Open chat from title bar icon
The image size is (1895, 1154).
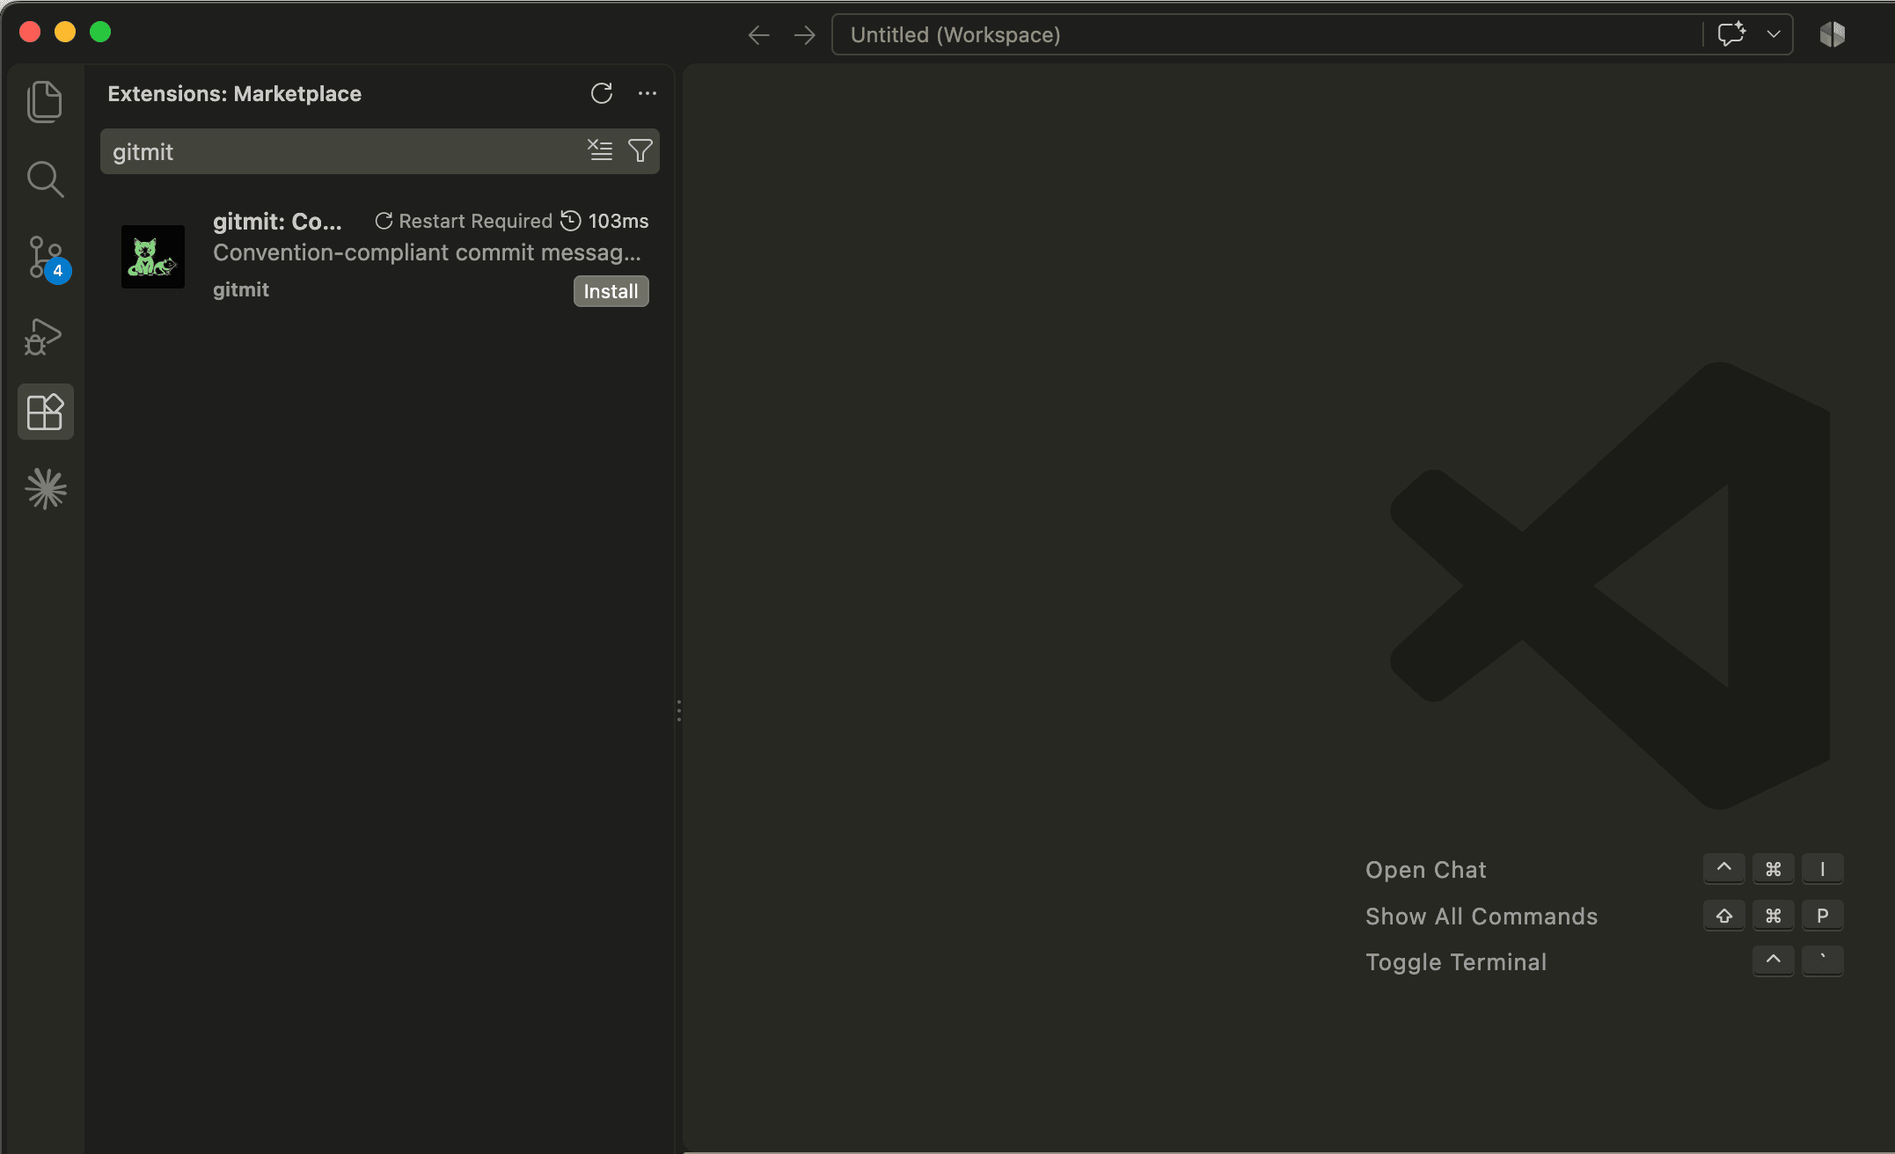[1731, 34]
